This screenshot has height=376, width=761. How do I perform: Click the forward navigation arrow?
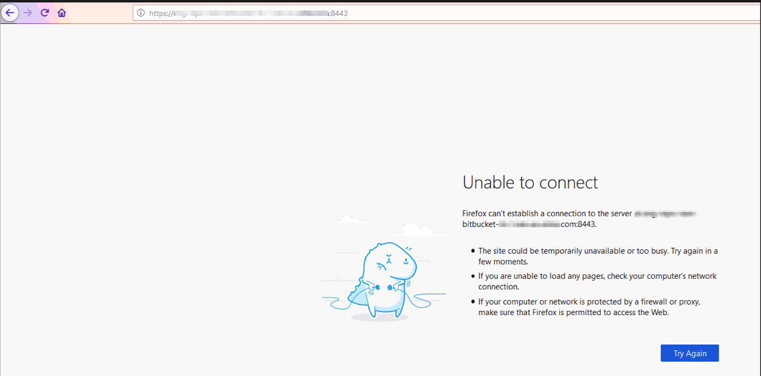click(x=27, y=13)
